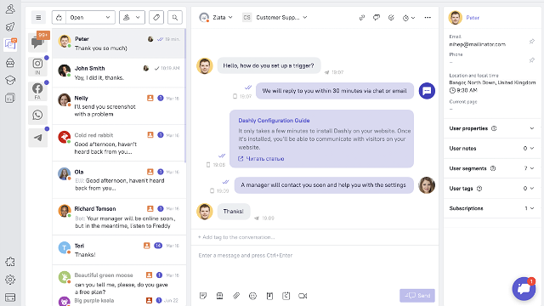Image resolution: width=544 pixels, height=306 pixels.
Task: Open the John Smith conversation
Action: (119, 73)
